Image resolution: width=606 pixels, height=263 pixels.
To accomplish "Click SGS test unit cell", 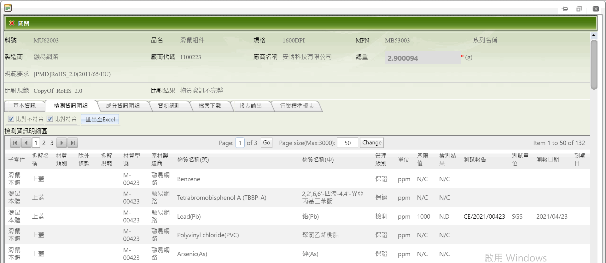I will (x=517, y=216).
